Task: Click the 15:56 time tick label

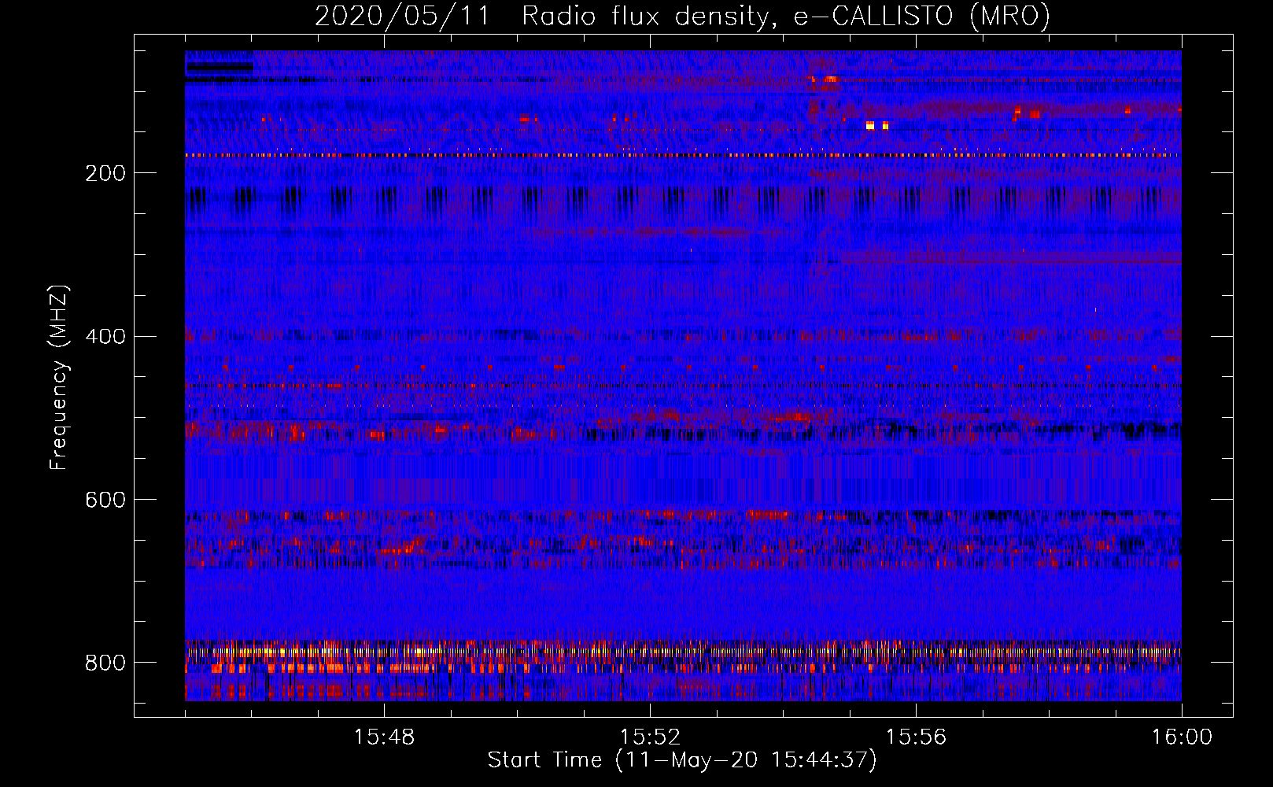Action: click(x=916, y=737)
